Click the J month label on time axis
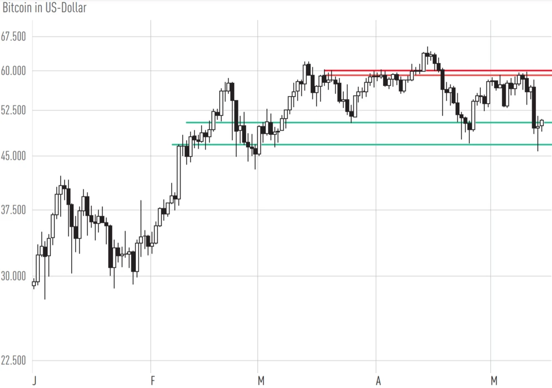552x388 pixels. point(34,380)
